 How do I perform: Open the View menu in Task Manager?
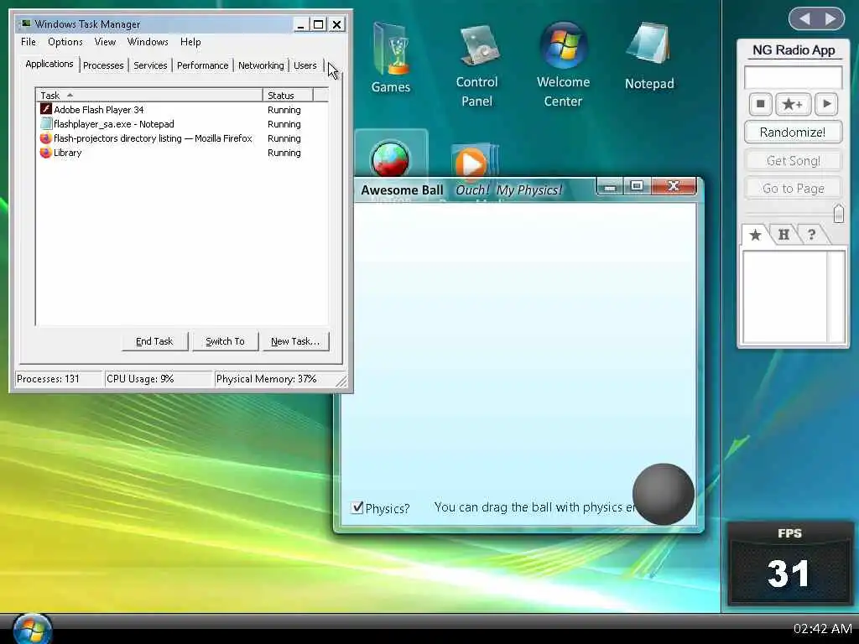click(105, 42)
